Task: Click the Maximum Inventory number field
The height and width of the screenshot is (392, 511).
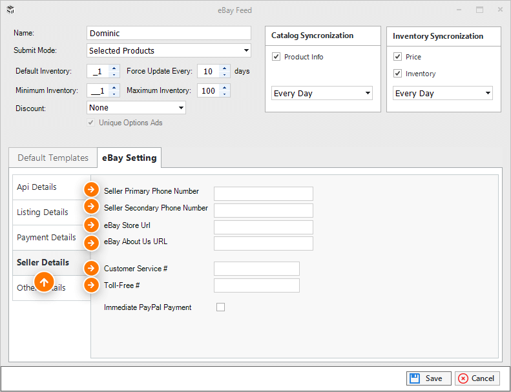Action: point(209,90)
